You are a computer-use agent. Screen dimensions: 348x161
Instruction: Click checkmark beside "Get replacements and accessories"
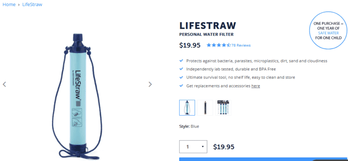tap(181, 86)
